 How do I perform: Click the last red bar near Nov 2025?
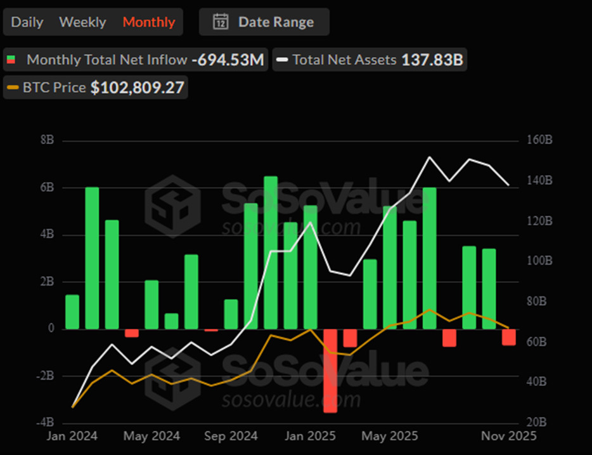pyautogui.click(x=509, y=337)
